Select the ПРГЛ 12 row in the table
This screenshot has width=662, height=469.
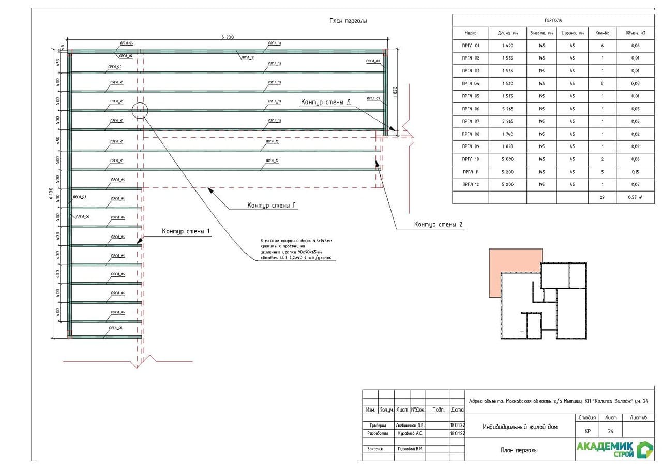pos(552,184)
